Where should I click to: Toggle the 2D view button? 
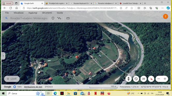click(x=144, y=79)
